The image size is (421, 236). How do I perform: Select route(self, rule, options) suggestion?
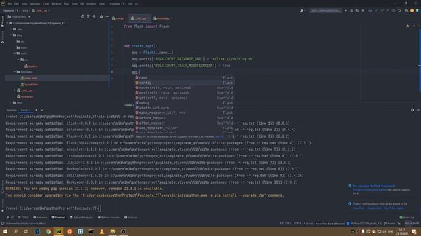point(184,88)
